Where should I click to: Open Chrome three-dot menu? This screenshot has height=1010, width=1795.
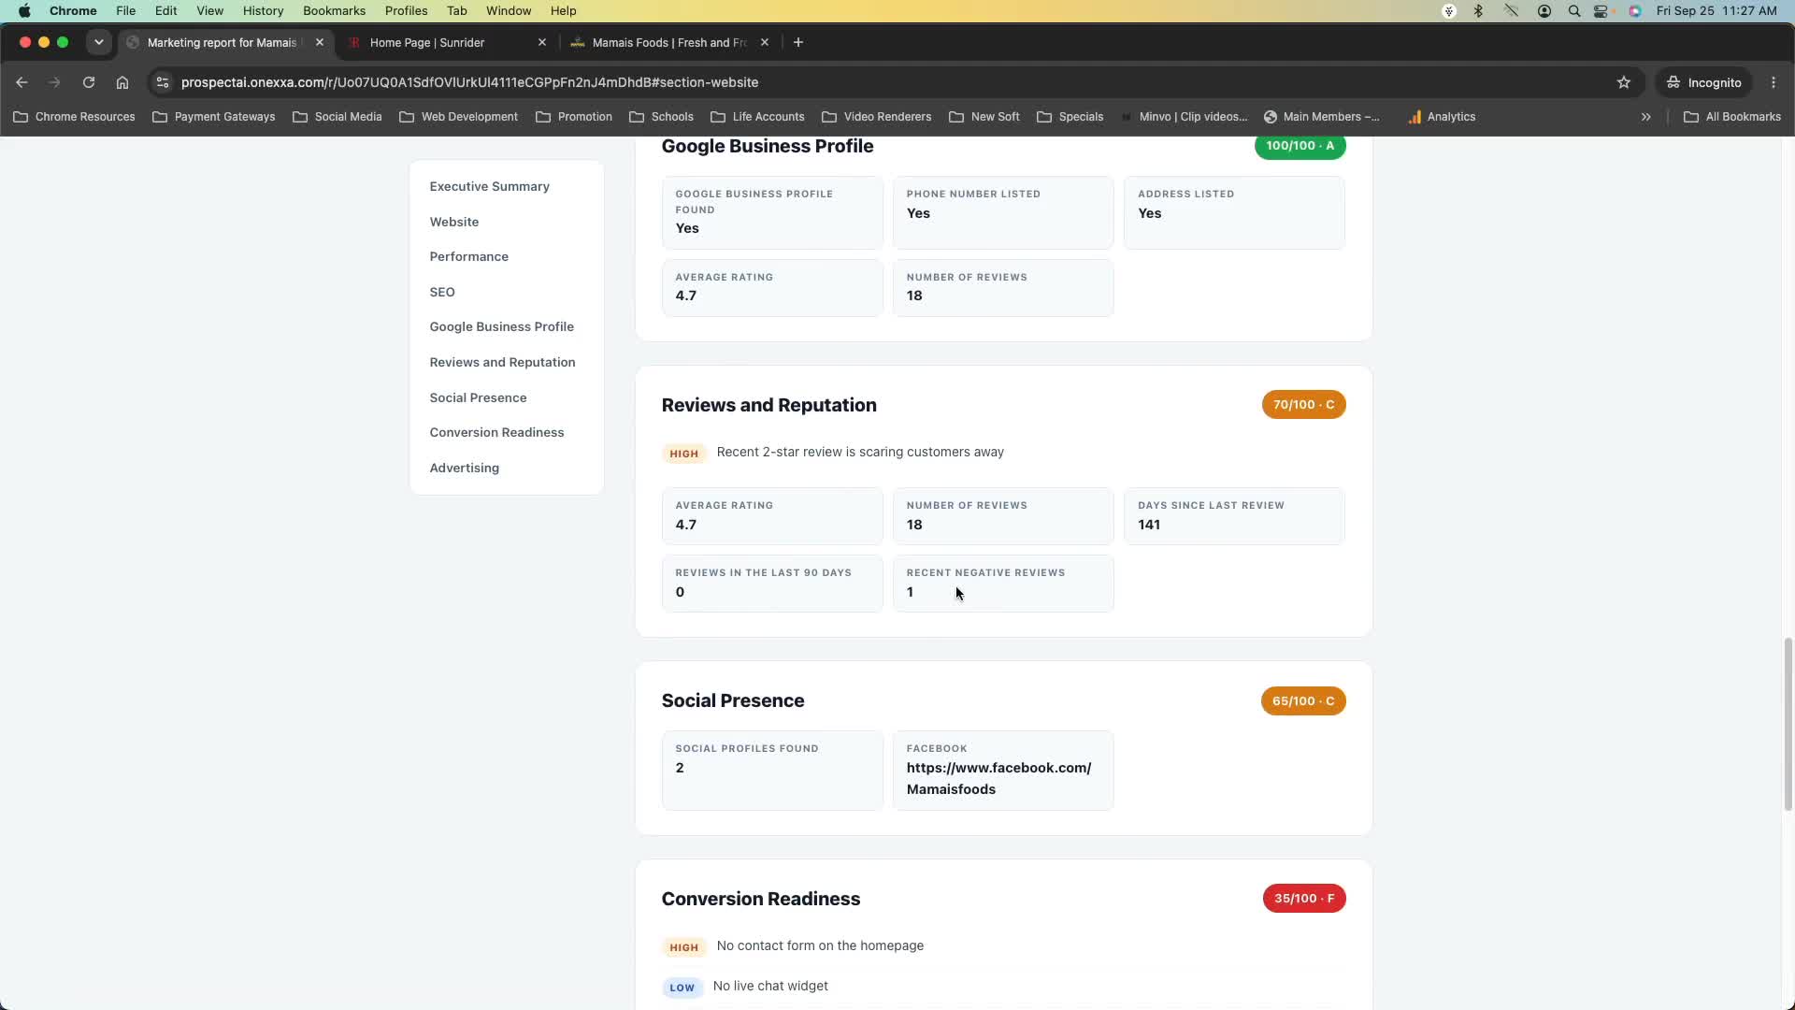[x=1773, y=82]
